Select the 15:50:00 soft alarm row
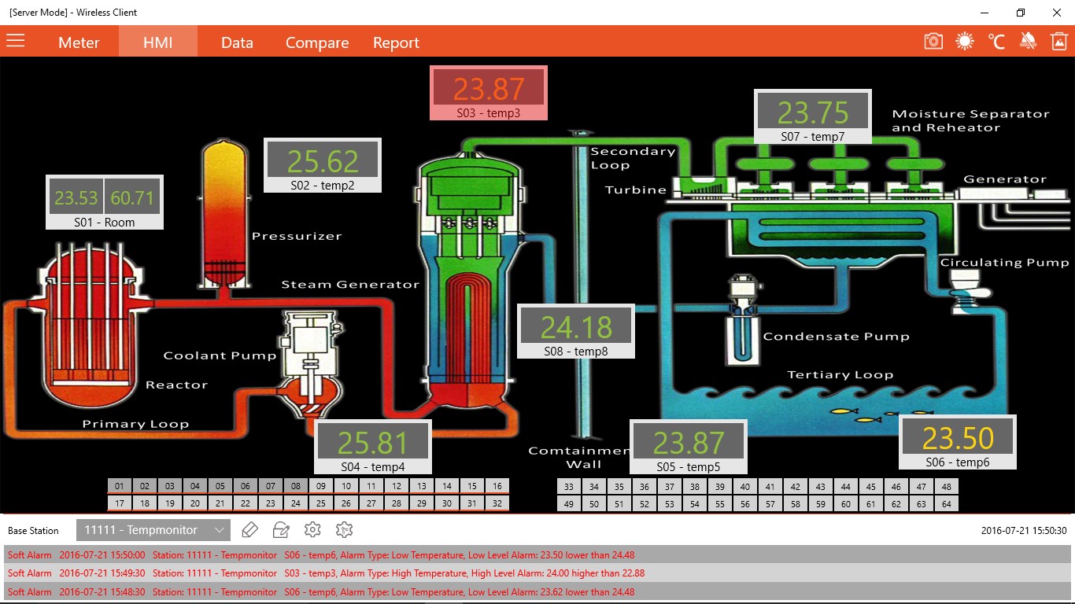Viewport: 1075px width, 604px height. point(537,554)
